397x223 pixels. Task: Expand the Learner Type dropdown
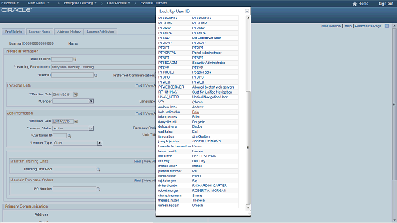(100, 143)
